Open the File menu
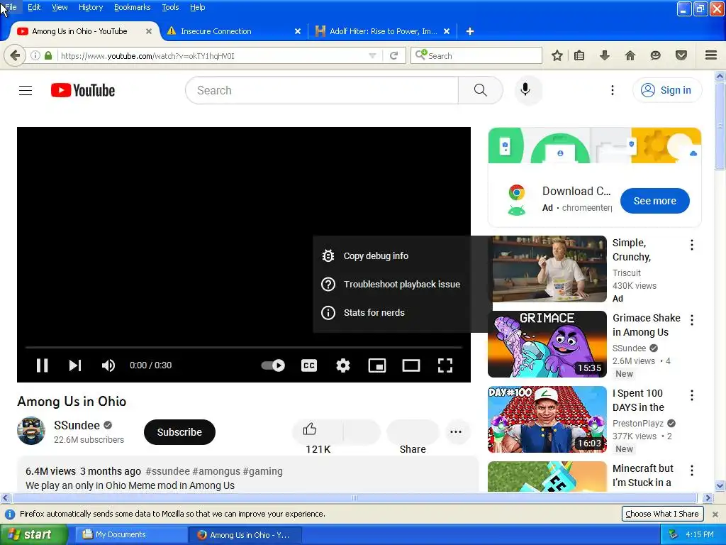The height and width of the screenshot is (545, 726). tap(11, 7)
